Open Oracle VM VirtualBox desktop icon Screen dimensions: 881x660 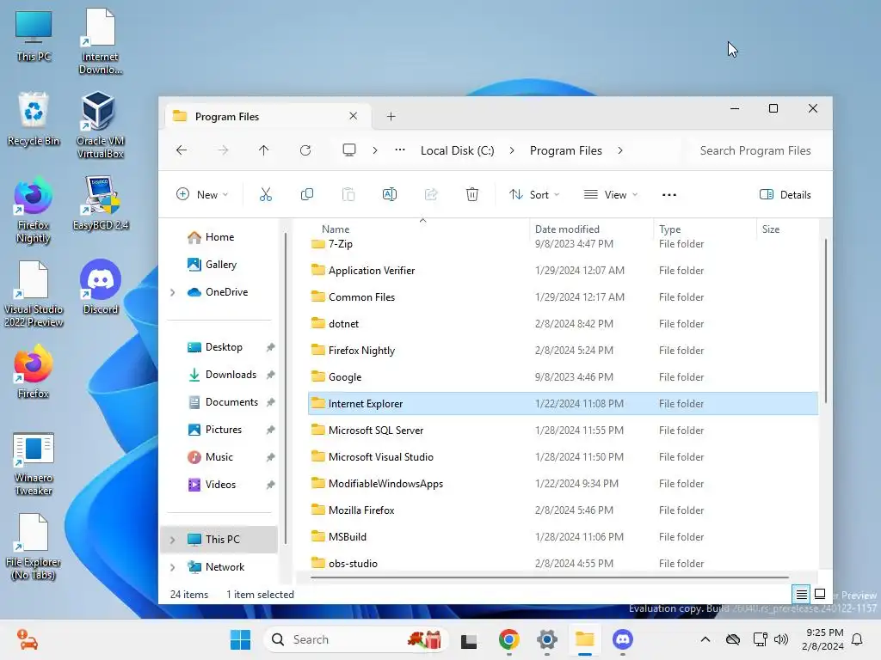[101, 125]
